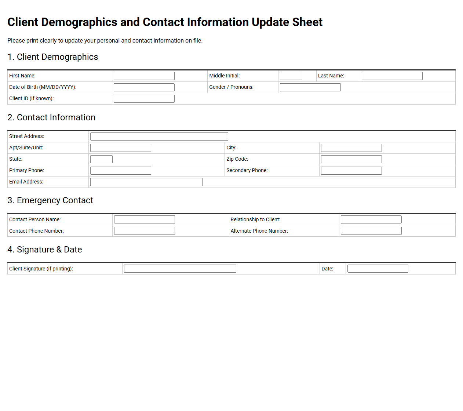The width and height of the screenshot is (463, 411).
Task: Click the Primary Phone input field
Action: click(121, 171)
